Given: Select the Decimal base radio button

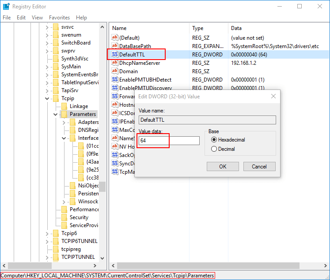Looking at the screenshot, I should pos(214,149).
